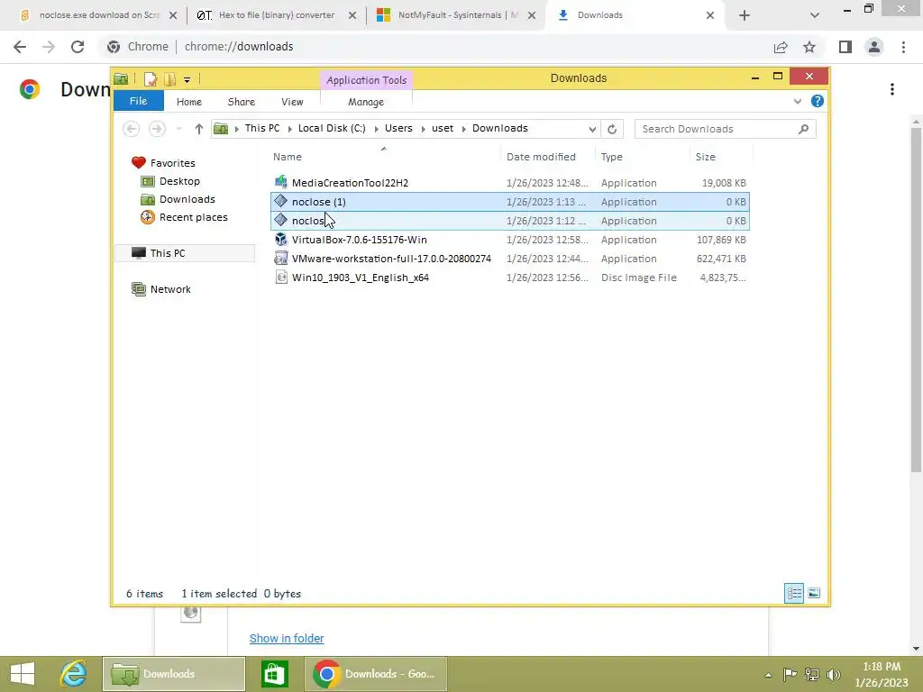This screenshot has width=923, height=692.
Task: Select the Win10_1903_V1_English_x64 disc image icon
Action: point(281,278)
